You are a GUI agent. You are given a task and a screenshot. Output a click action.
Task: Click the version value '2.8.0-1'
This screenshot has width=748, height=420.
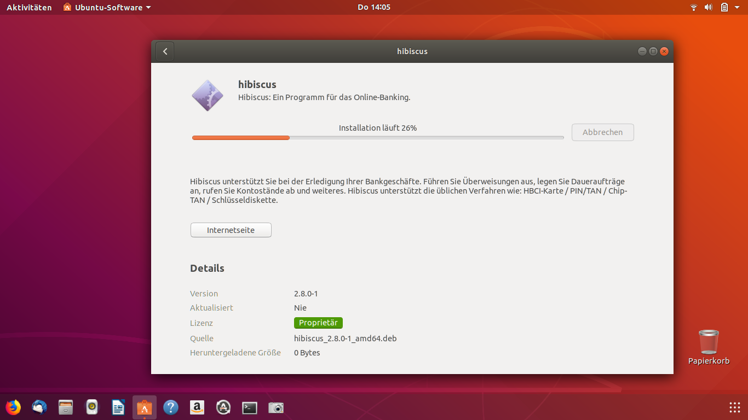[306, 294]
